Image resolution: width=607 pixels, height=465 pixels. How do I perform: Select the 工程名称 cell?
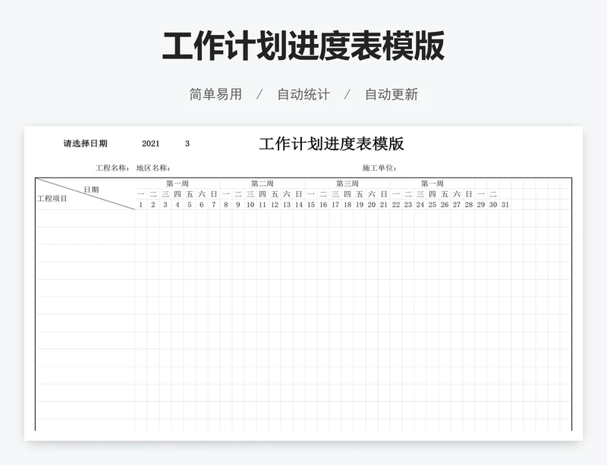click(112, 168)
